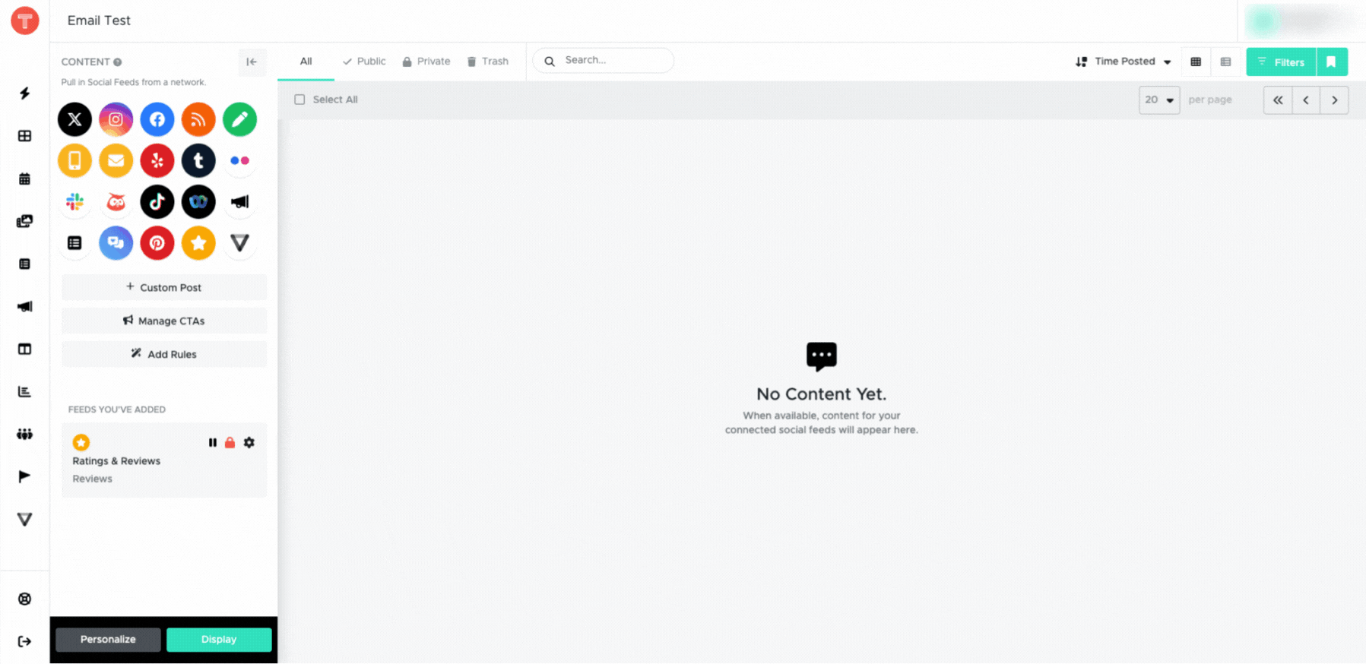Image resolution: width=1366 pixels, height=664 pixels.
Task: Open people group item in left sidebar
Action: (24, 434)
